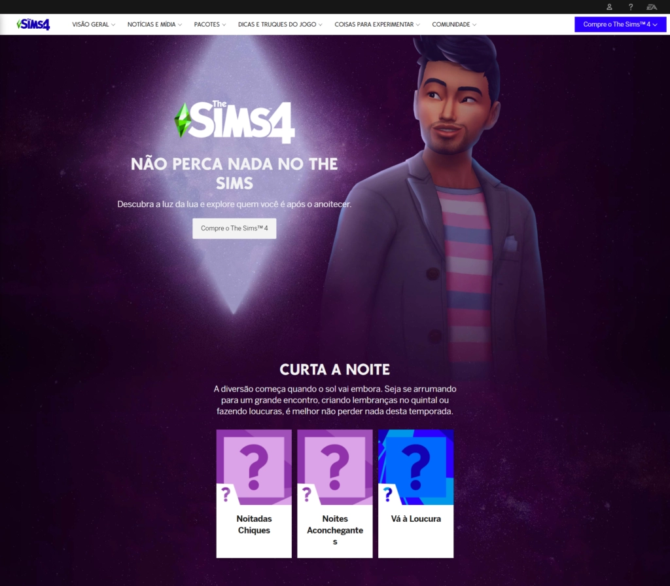Expand the Notícias e Mídia dropdown

pyautogui.click(x=154, y=24)
